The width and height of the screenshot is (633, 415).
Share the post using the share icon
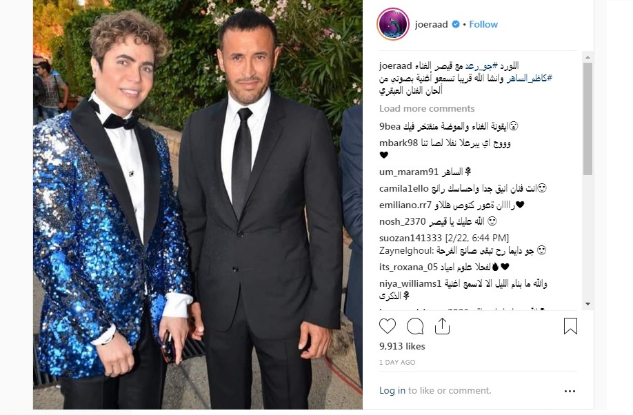pos(442,326)
